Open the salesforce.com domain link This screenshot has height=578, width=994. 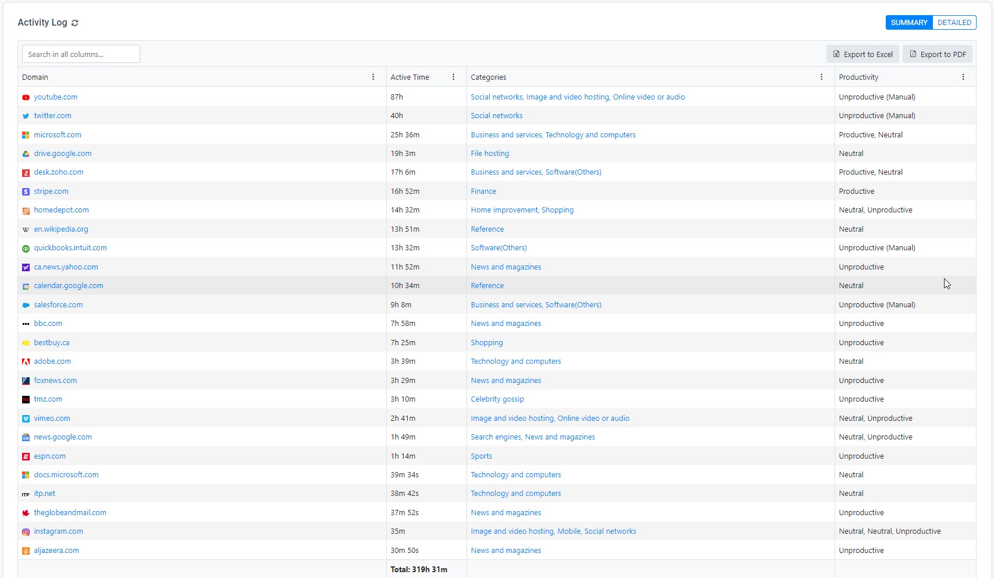point(58,305)
